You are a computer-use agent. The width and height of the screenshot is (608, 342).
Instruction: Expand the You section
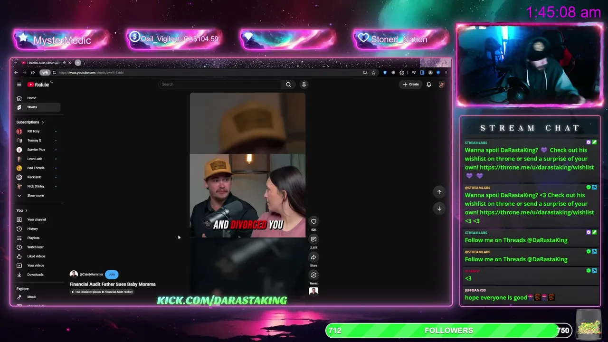(x=22, y=210)
